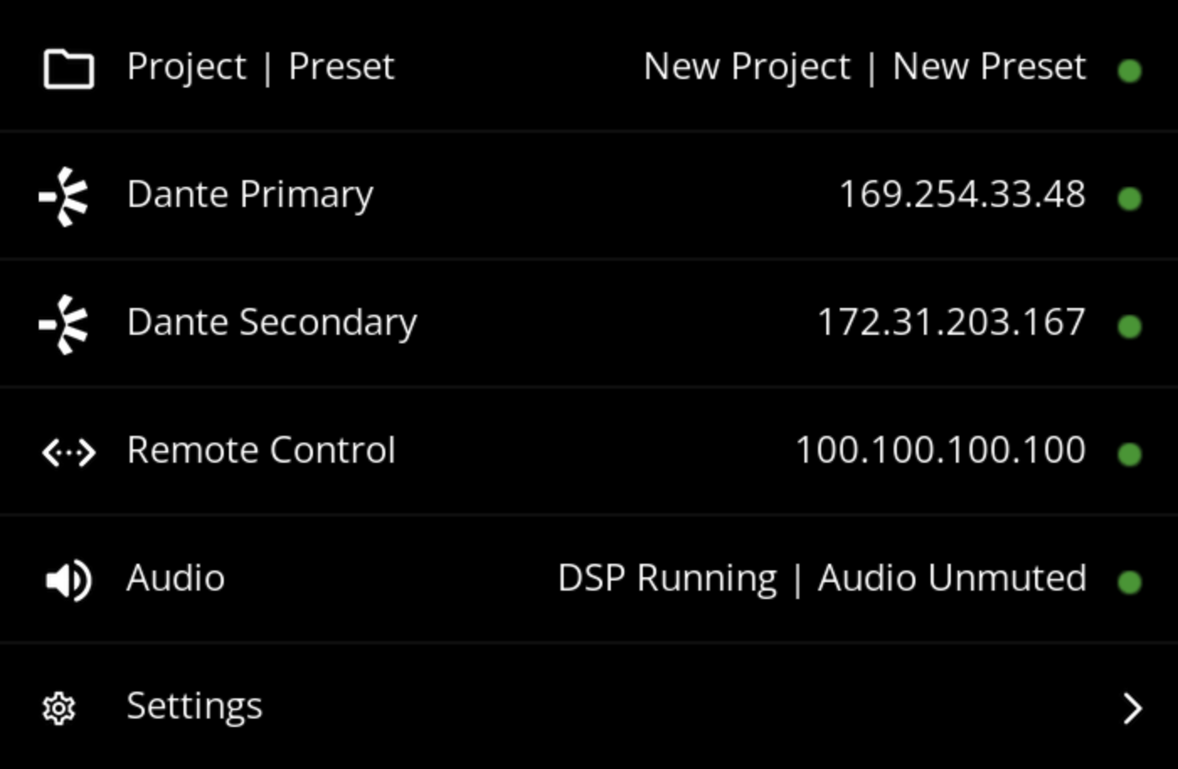The width and height of the screenshot is (1178, 769).
Task: Open the Remote Control entry
Action: (261, 450)
